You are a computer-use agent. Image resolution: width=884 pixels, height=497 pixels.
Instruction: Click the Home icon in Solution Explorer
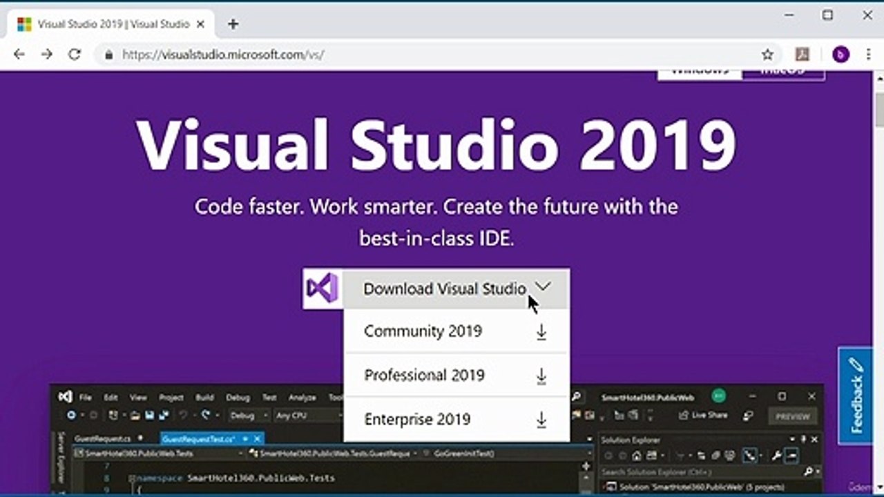click(x=636, y=456)
